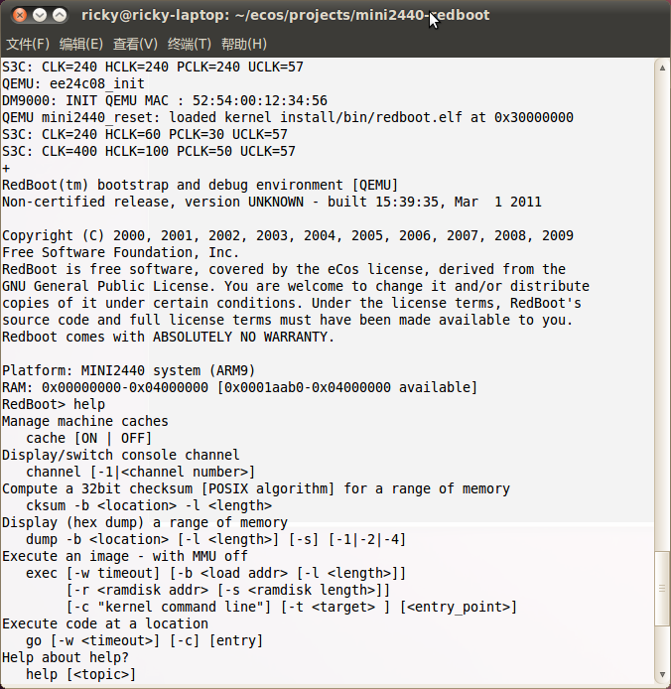Open the 文件(F) menu

(x=27, y=44)
